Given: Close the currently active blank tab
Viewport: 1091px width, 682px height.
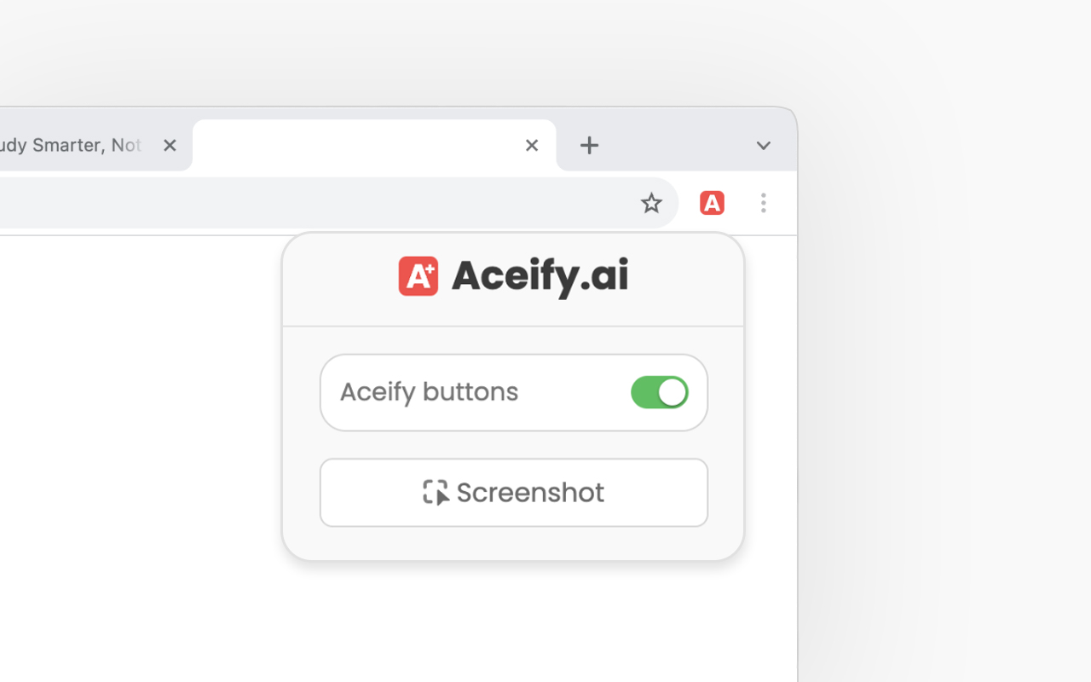Looking at the screenshot, I should 532,145.
